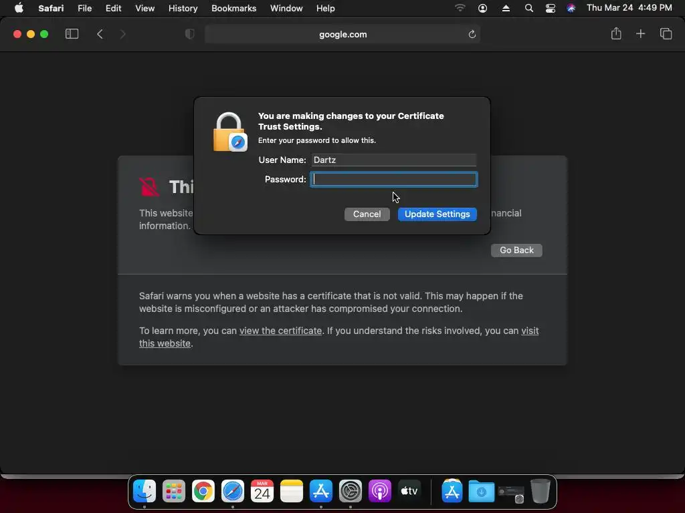This screenshot has width=685, height=513.
Task: Launch Siri from the menu bar
Action: pyautogui.click(x=571, y=8)
